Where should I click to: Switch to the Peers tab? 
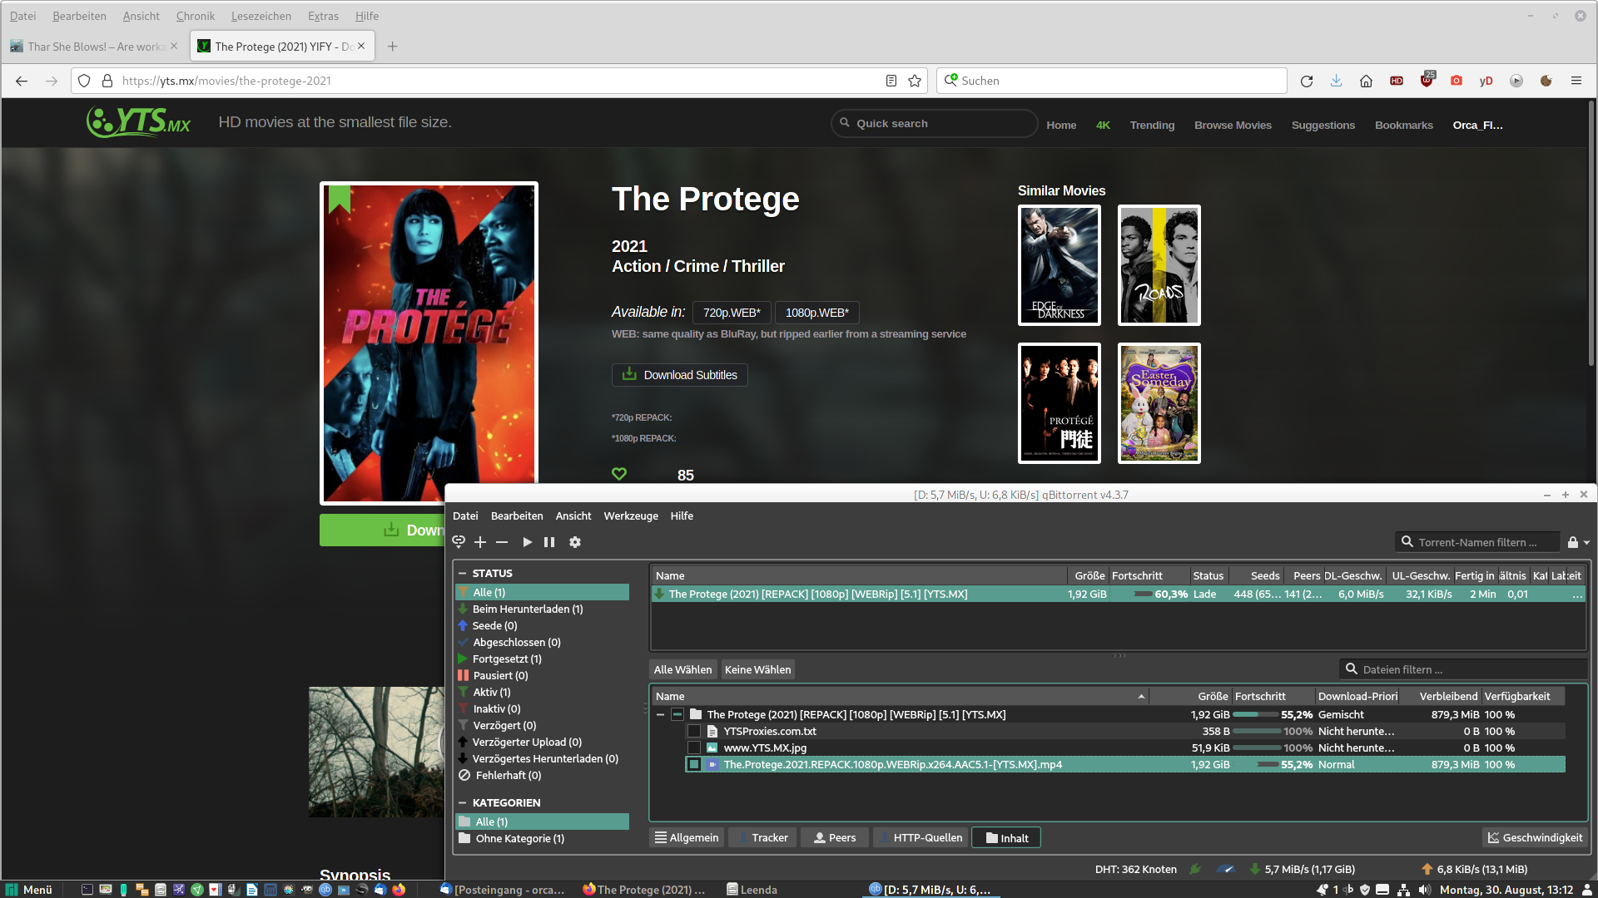pyautogui.click(x=835, y=837)
